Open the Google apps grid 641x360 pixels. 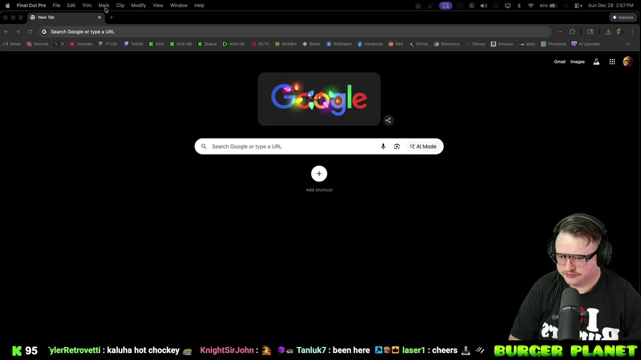tap(612, 62)
